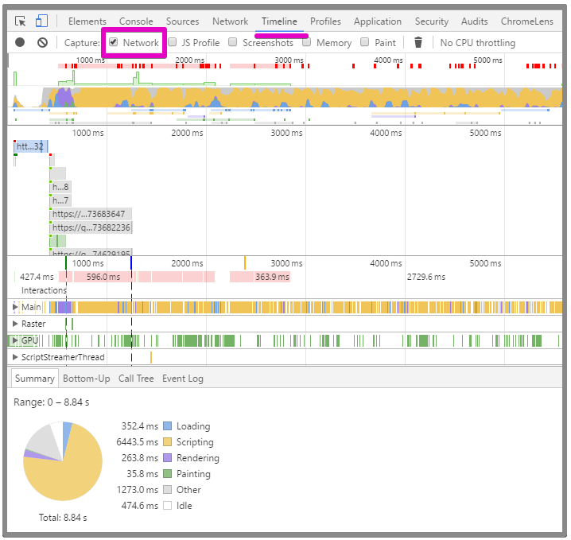Click the Rendering purple legend swatch
Screen dimensions: 571x540
click(x=168, y=458)
